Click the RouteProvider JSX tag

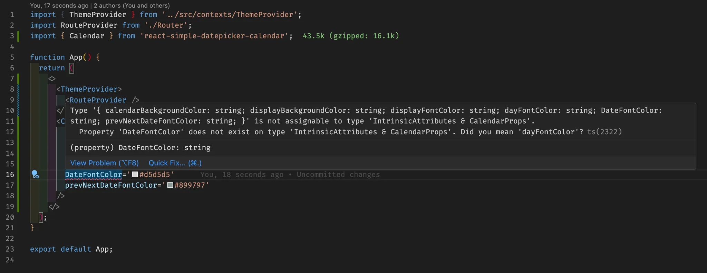98,100
